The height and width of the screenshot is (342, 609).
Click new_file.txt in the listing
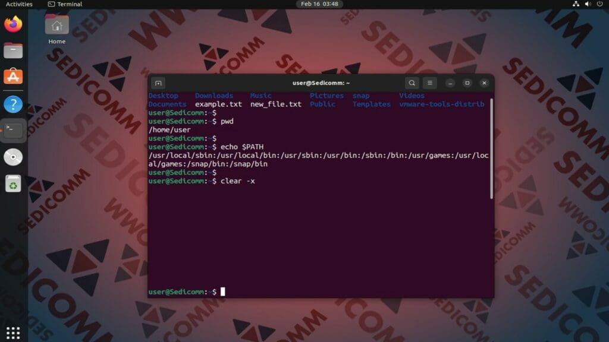coord(276,104)
